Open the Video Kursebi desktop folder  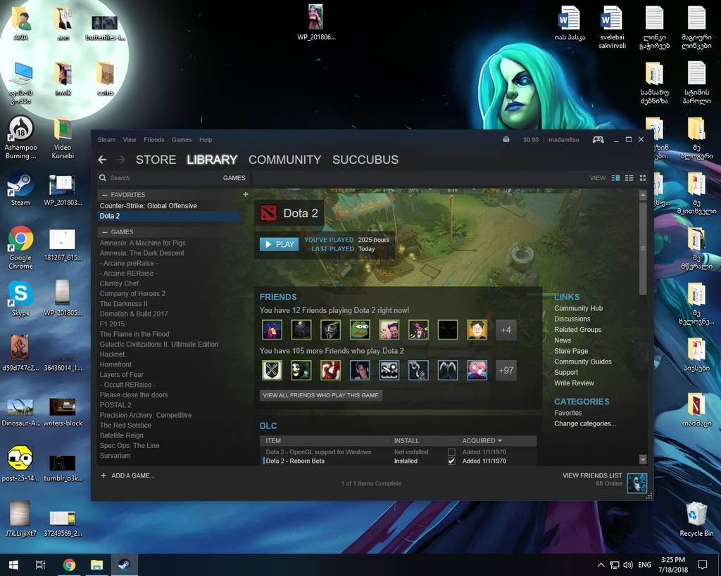point(63,138)
